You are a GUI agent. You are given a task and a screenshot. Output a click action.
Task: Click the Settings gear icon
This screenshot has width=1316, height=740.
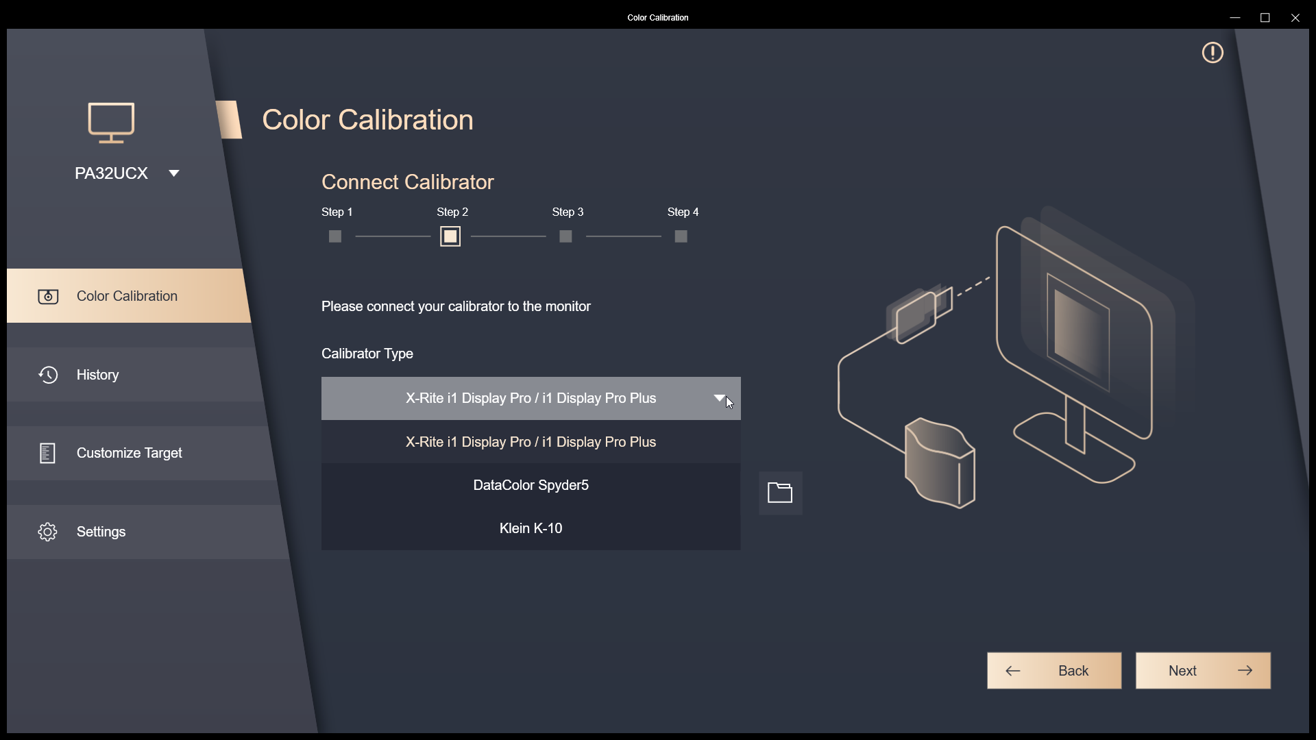(47, 532)
